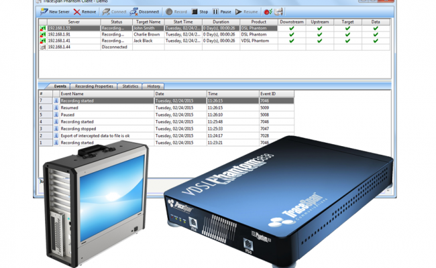Click the VDSL Phantom device image
This screenshot has width=436, height=268.
point(278,202)
